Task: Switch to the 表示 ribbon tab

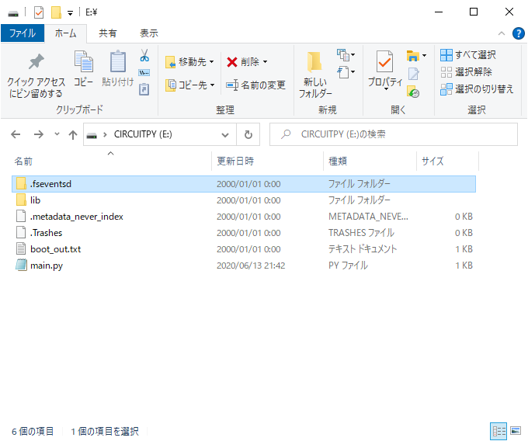Action: [x=148, y=33]
